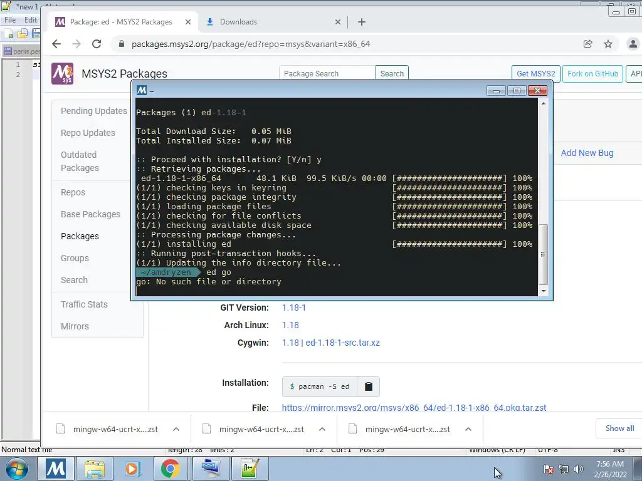Screen dimensions: 642x481
Task: Open Arch Linux 1.18 version link
Action: (x=290, y=325)
